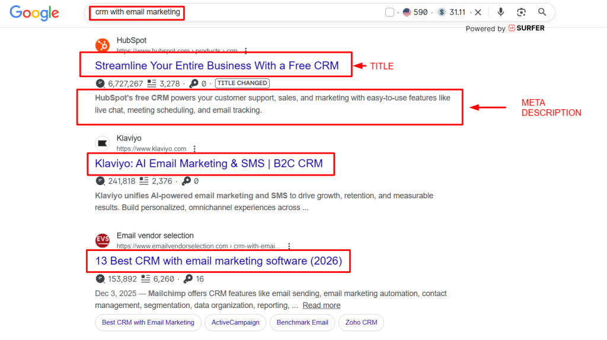Open HubSpot result options menu
The width and height of the screenshot is (607, 340).
[246, 51]
